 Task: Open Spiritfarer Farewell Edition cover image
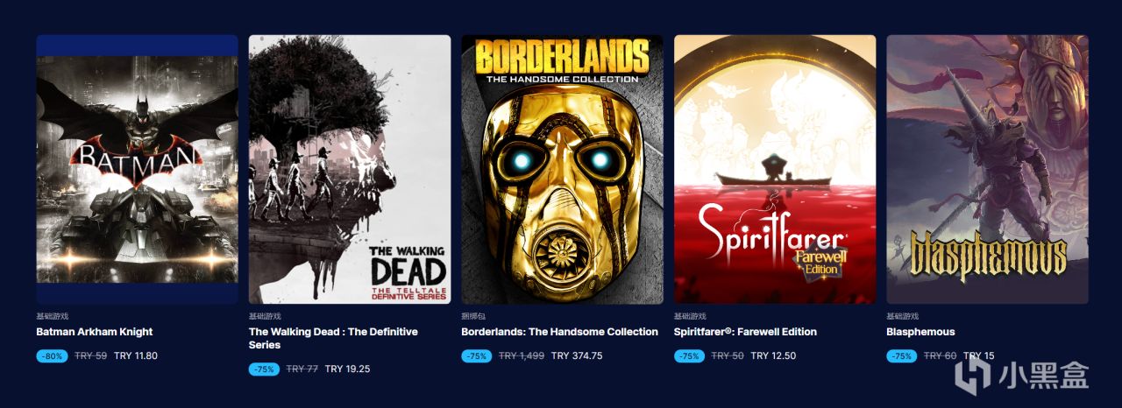pos(775,169)
